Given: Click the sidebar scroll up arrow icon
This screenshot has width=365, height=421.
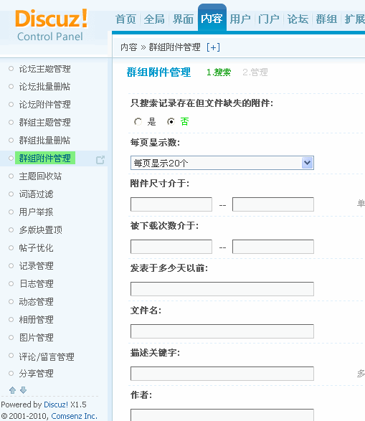Looking at the screenshot, I should 12,390.
